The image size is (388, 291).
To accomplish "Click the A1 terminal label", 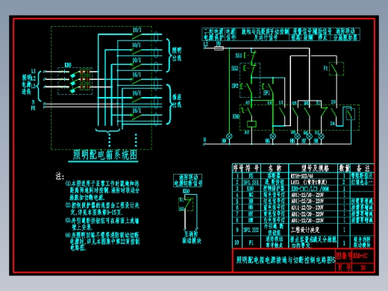I will click(x=248, y=102).
